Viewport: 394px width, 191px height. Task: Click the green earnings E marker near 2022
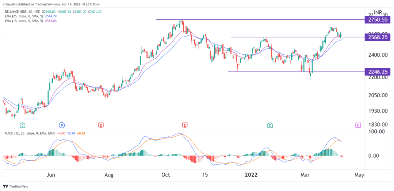(270, 125)
